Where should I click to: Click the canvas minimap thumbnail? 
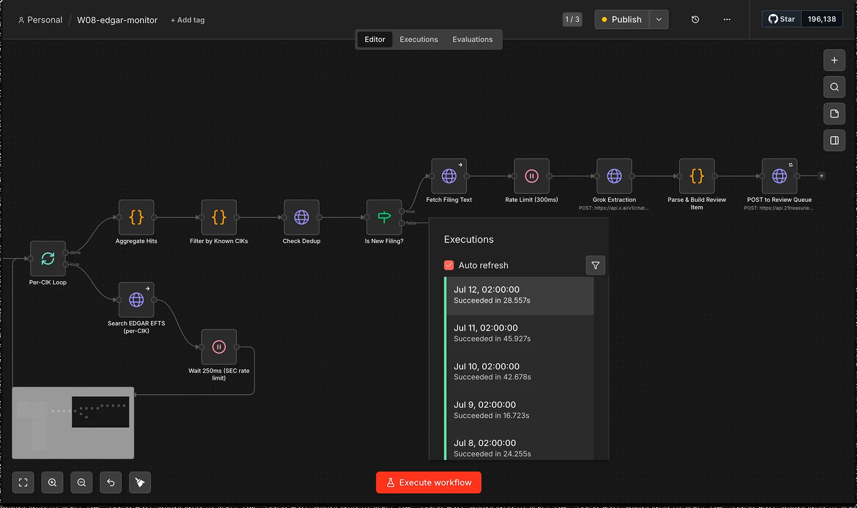[x=73, y=423]
